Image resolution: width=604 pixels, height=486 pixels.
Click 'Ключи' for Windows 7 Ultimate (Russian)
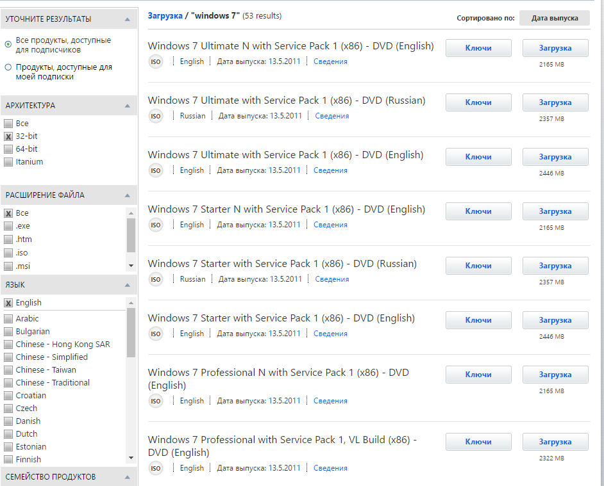pos(478,102)
